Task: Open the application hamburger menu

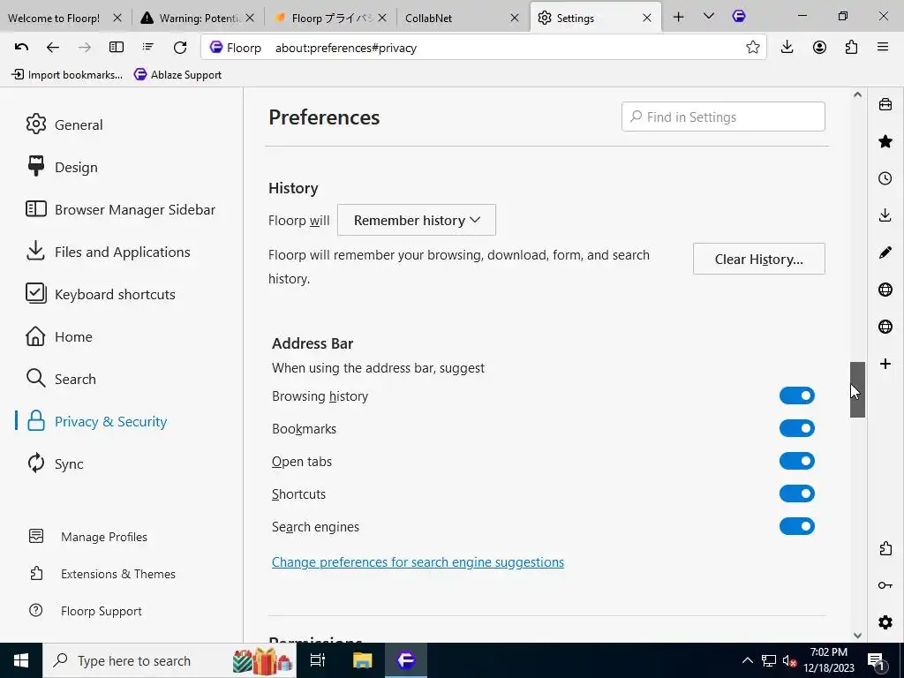Action: coord(883,48)
